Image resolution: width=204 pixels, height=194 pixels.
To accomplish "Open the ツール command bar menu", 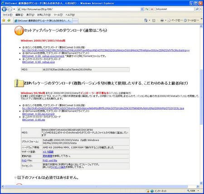I will [191, 20].
